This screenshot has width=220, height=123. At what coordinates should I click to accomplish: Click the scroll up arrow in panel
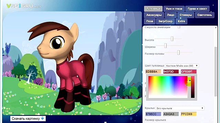[x=216, y=28]
